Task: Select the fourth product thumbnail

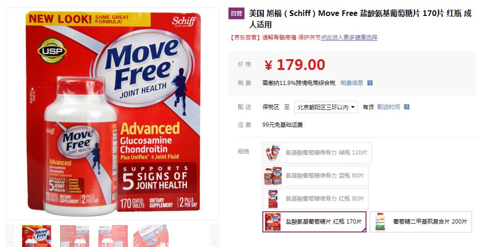Action: (151, 236)
